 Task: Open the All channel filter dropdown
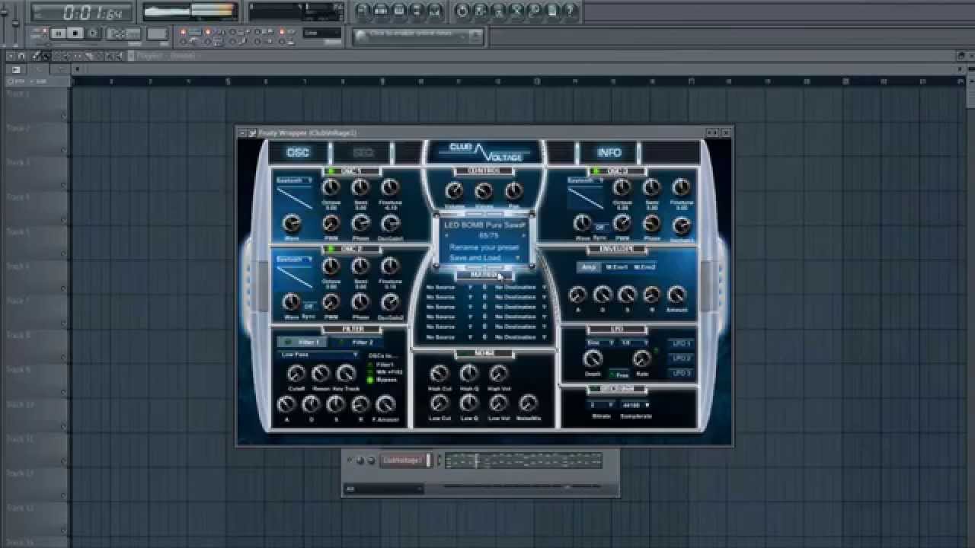(383, 489)
